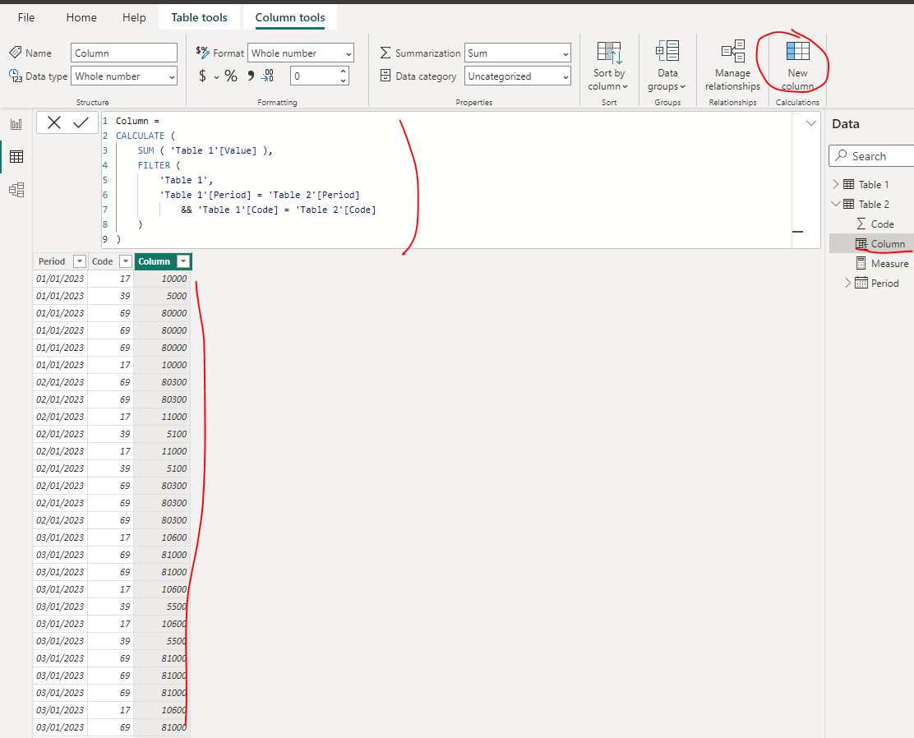Screen dimensions: 914x738
Task: Open the Period column filter dropdown
Action: (x=79, y=261)
